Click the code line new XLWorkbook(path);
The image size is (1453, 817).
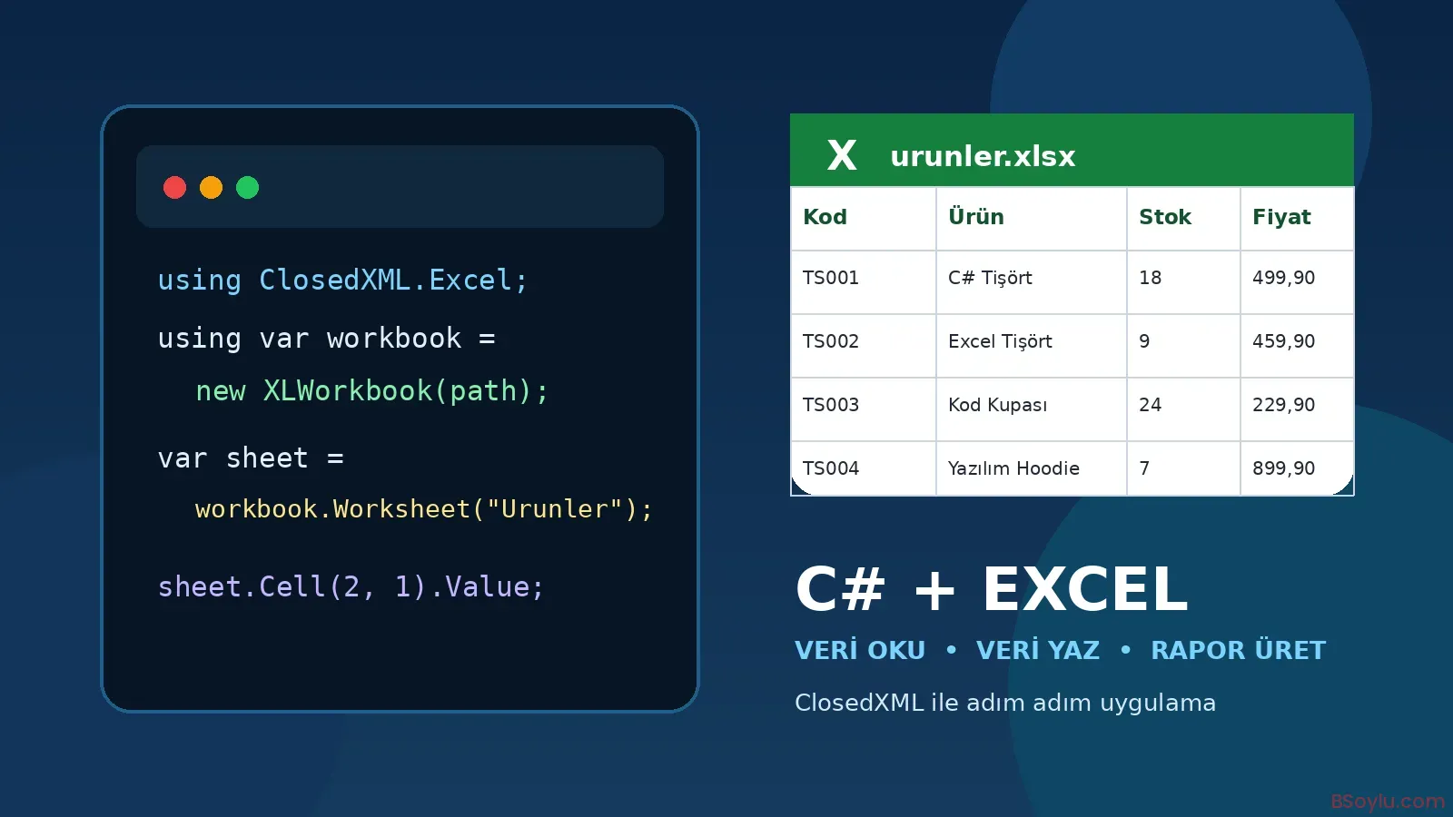tap(372, 391)
